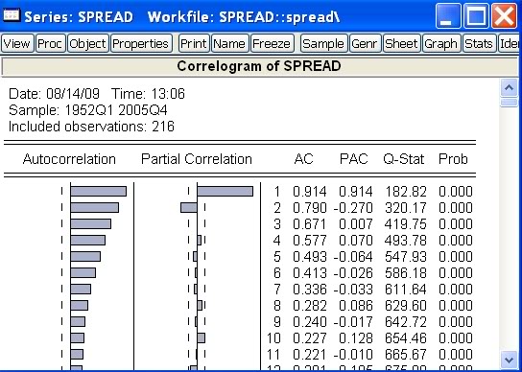The image size is (522, 372).
Task: Click the Correlogram of SPREAD header
Action: (259, 66)
